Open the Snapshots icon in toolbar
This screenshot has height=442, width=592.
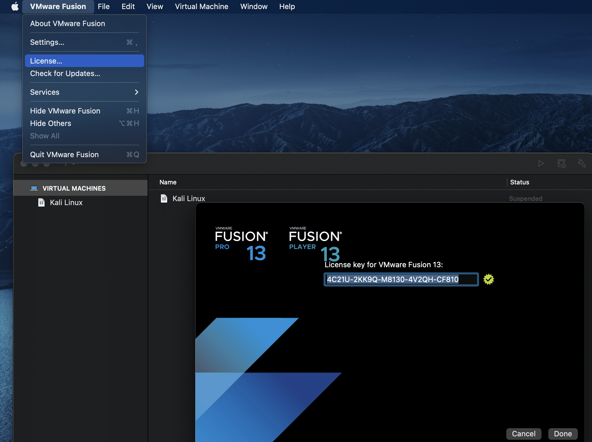click(x=561, y=163)
